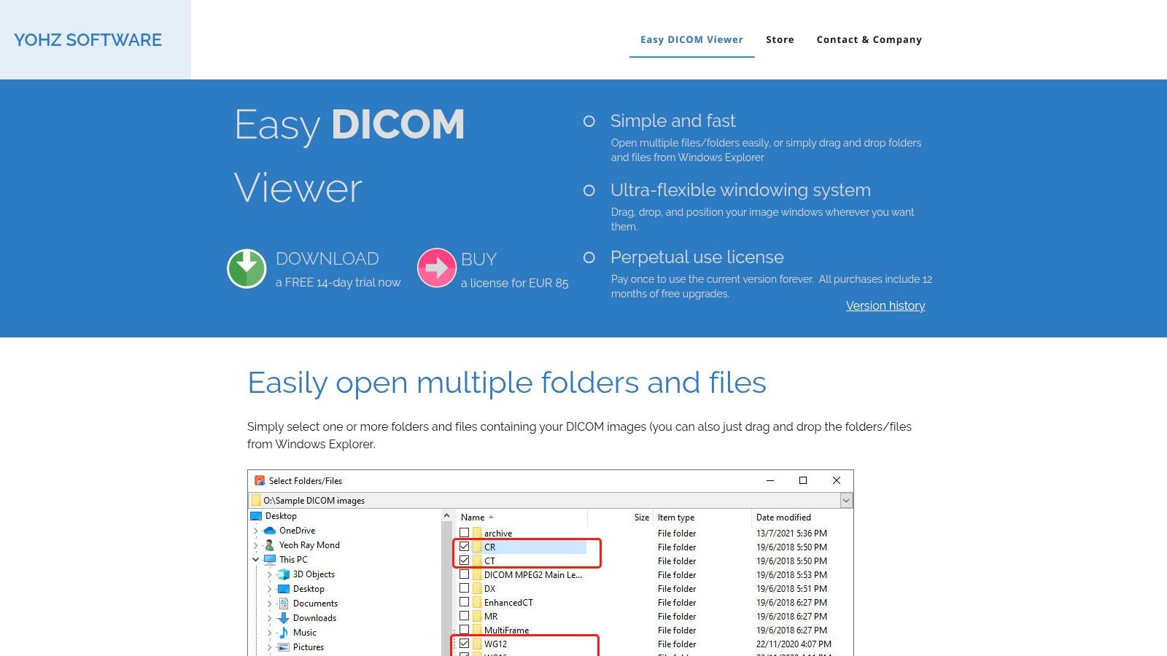Uncheck the CR folder checkbox
Screen dimensions: 1167x656
click(463, 547)
